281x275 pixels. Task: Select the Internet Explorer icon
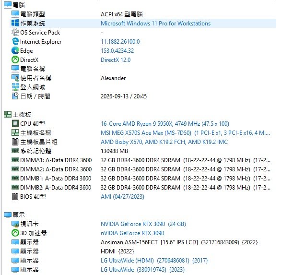(x=15, y=41)
